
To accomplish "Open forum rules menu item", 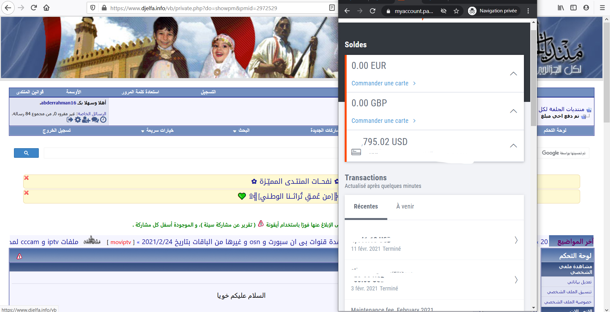I will (x=30, y=92).
